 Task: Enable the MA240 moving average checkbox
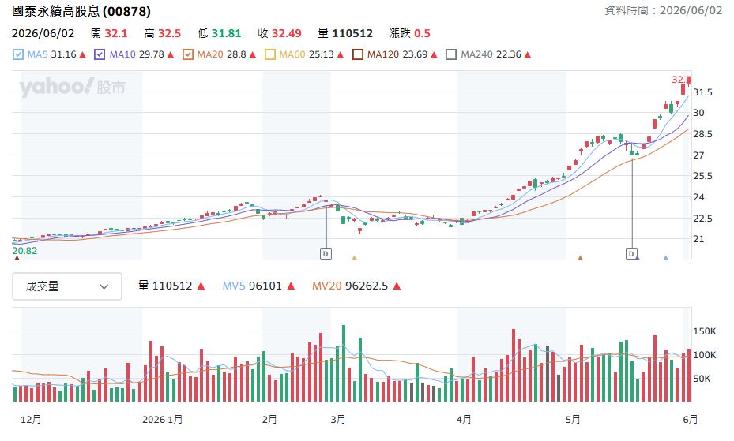[451, 54]
